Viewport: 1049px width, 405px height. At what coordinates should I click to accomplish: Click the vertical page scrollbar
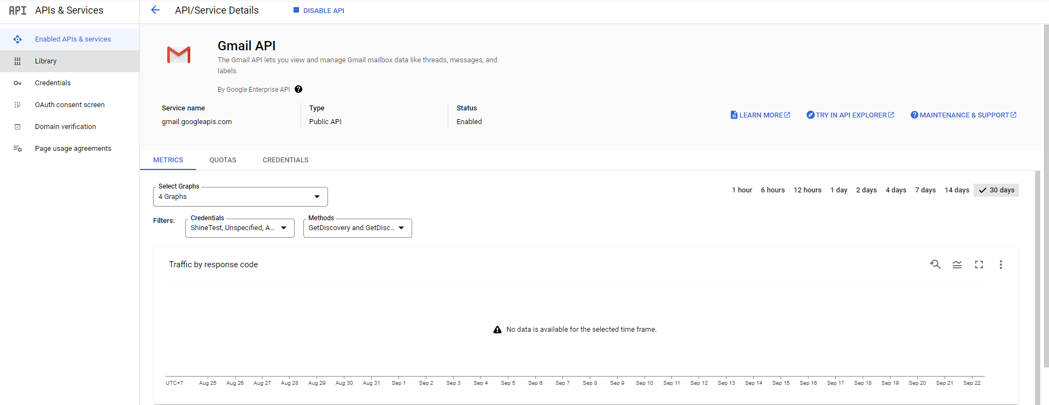point(1046,196)
